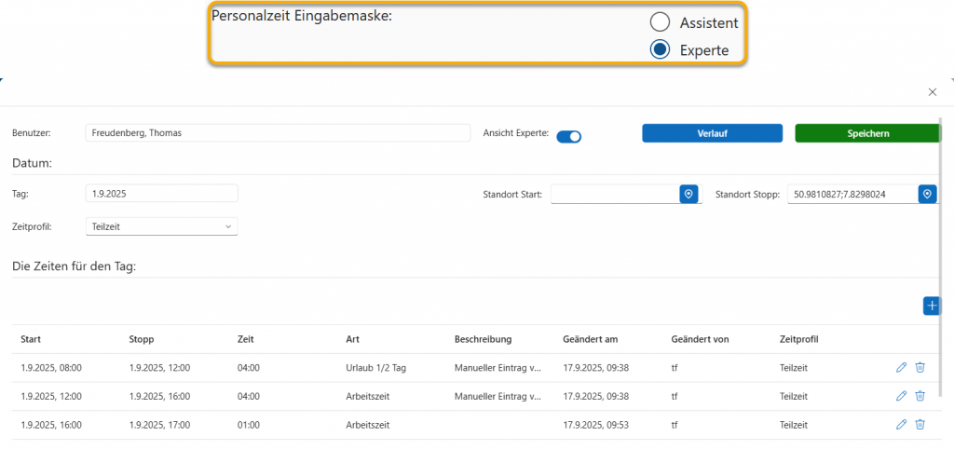The width and height of the screenshot is (954, 463).
Task: Edit the 16:00 to 17:00 Arbeitszeit entry
Action: click(x=901, y=425)
